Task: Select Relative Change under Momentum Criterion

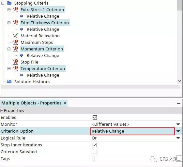Action: click(43, 56)
